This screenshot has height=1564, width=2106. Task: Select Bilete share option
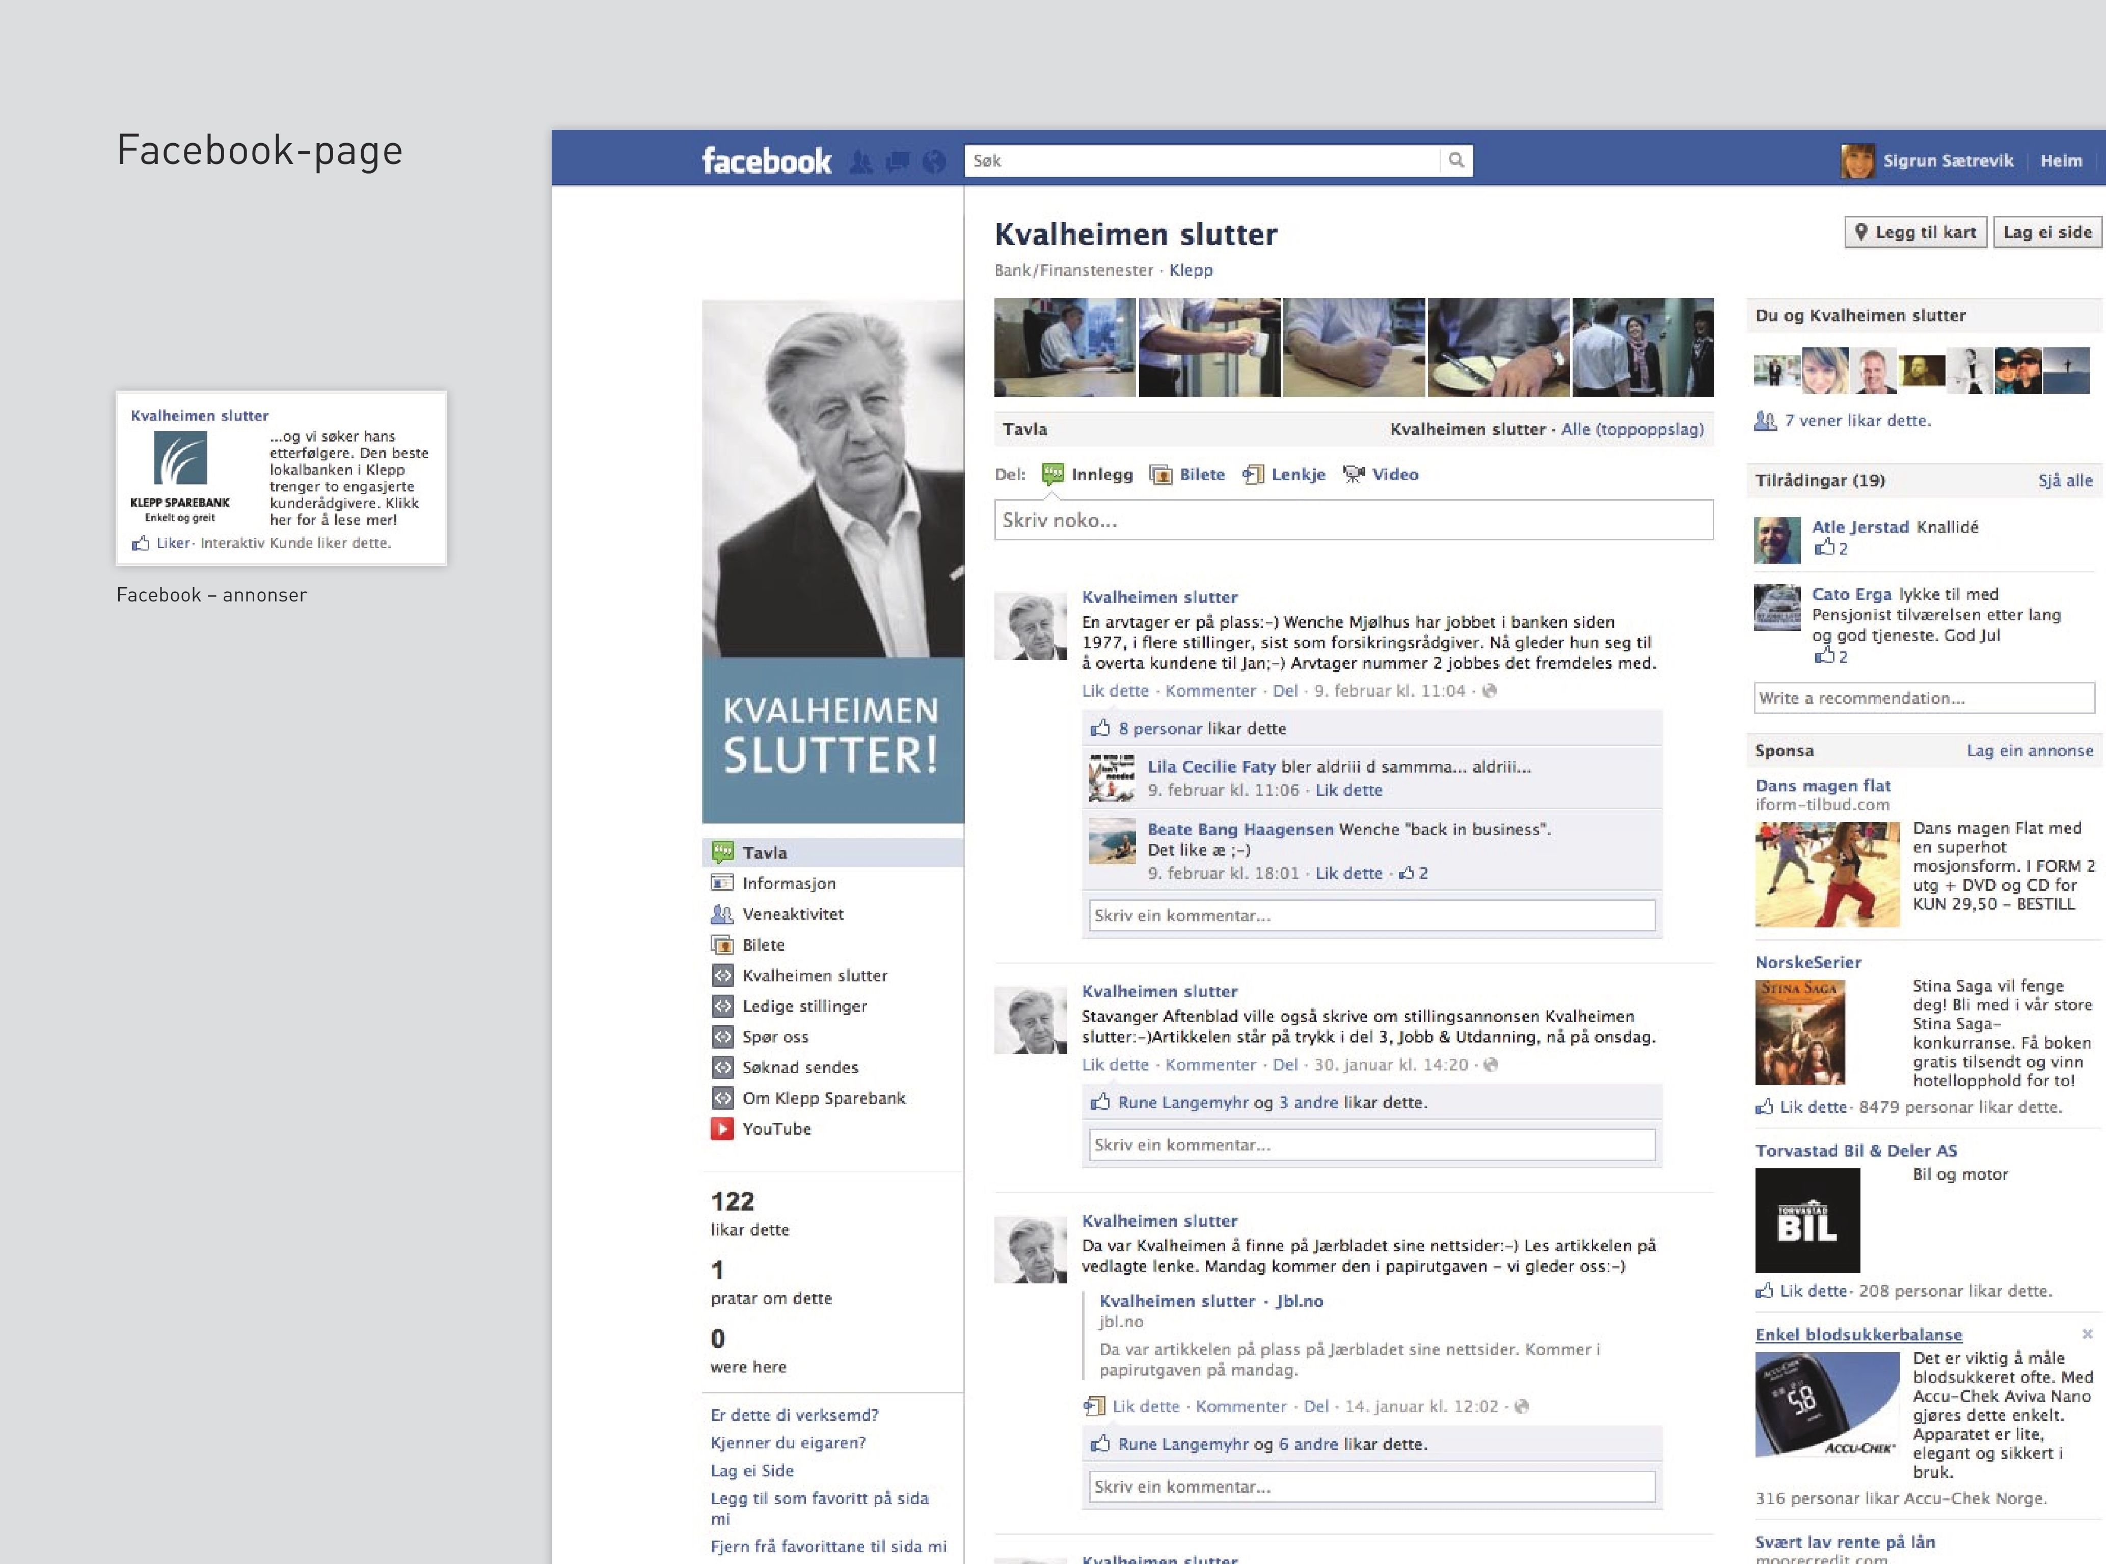1187,474
